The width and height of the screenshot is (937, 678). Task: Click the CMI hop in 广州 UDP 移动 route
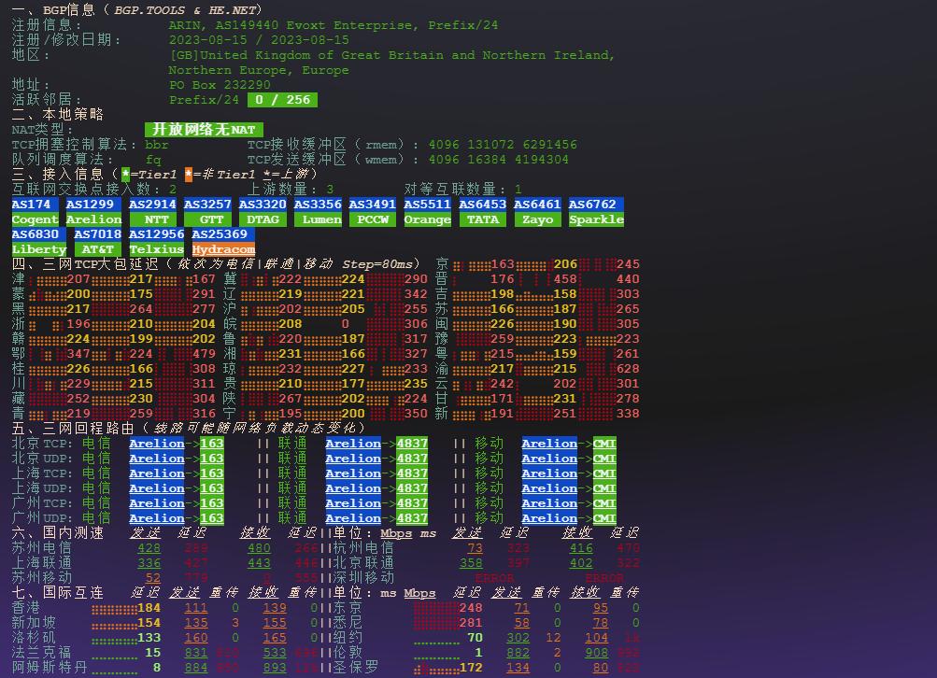(604, 518)
